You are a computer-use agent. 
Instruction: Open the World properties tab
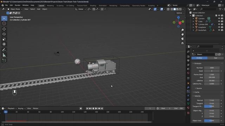(188, 73)
